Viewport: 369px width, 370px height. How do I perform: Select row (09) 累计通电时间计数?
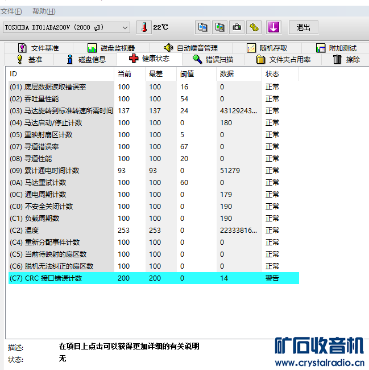tap(154, 171)
